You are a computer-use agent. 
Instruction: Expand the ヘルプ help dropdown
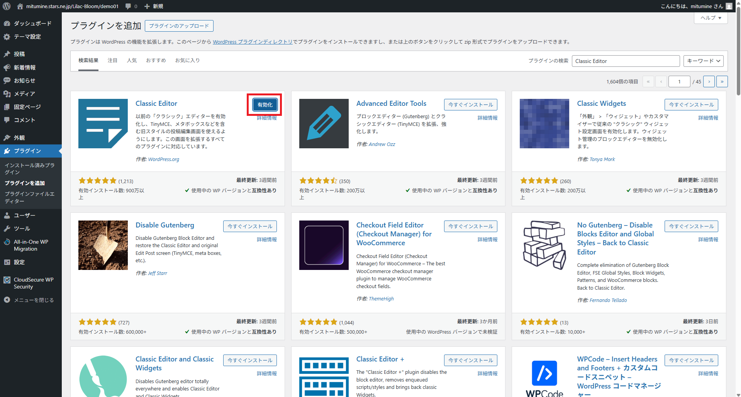point(710,18)
